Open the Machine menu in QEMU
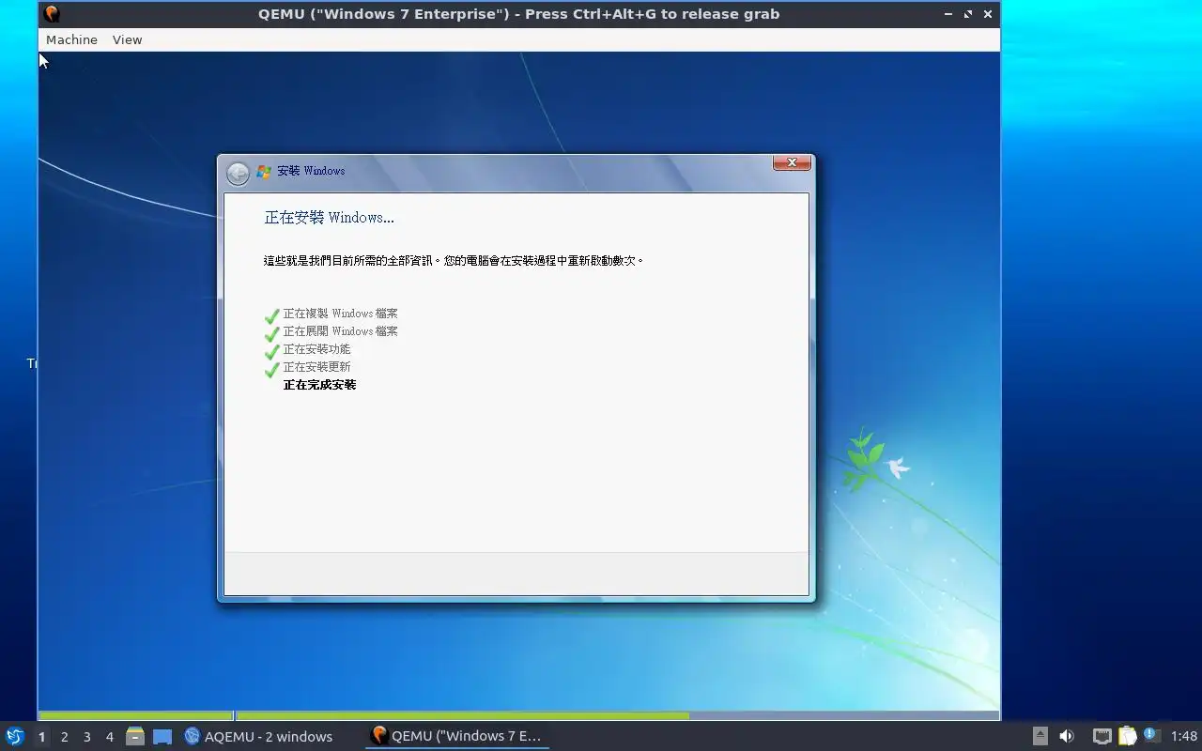Image resolution: width=1202 pixels, height=751 pixels. [x=71, y=39]
